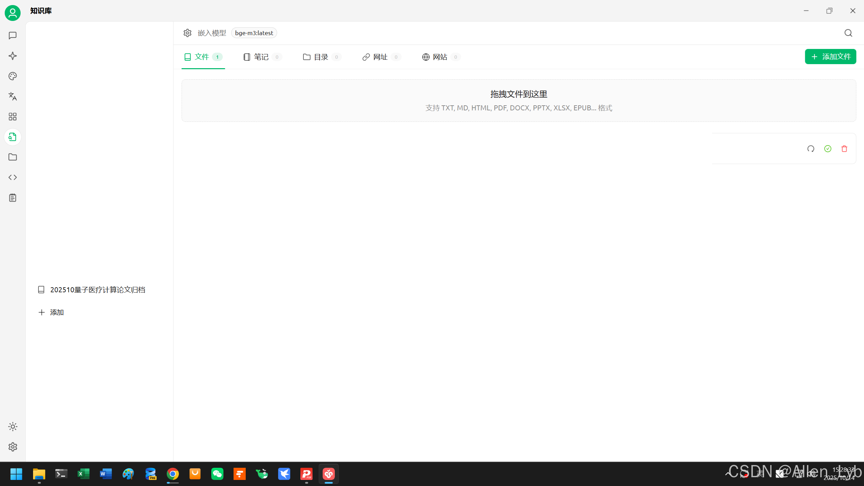Viewport: 864px width, 486px height.
Task: Click the bge-m3:latest model tag
Action: point(254,33)
